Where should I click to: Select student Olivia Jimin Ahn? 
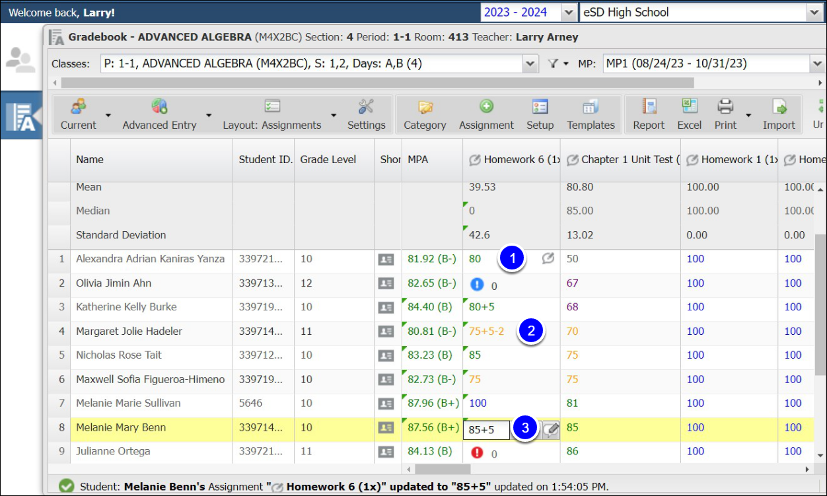click(114, 283)
